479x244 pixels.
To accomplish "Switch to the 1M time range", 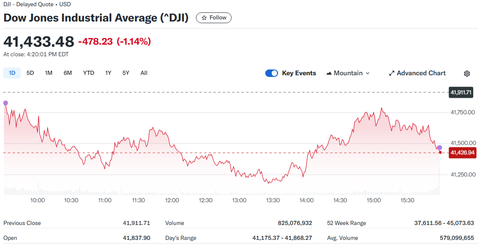I will [49, 73].
